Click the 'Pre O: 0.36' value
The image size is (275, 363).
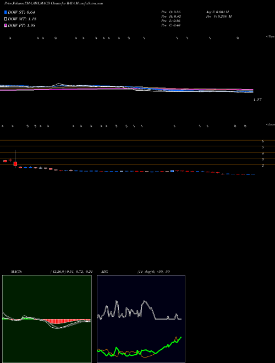click(171, 12)
